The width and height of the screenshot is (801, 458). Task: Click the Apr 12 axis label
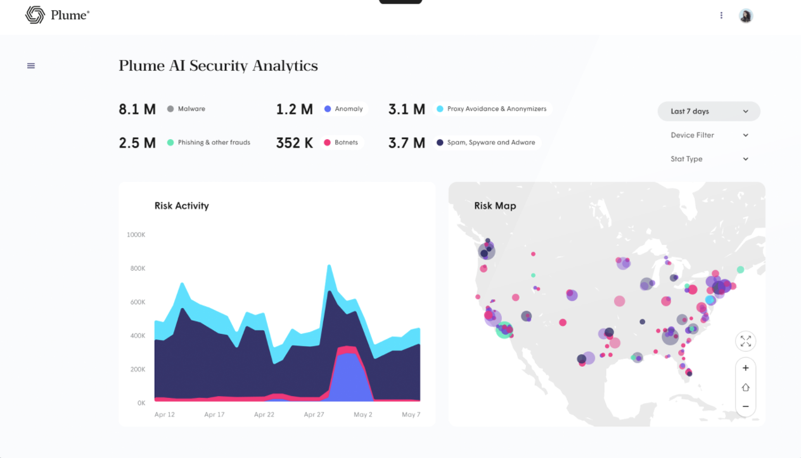point(165,415)
